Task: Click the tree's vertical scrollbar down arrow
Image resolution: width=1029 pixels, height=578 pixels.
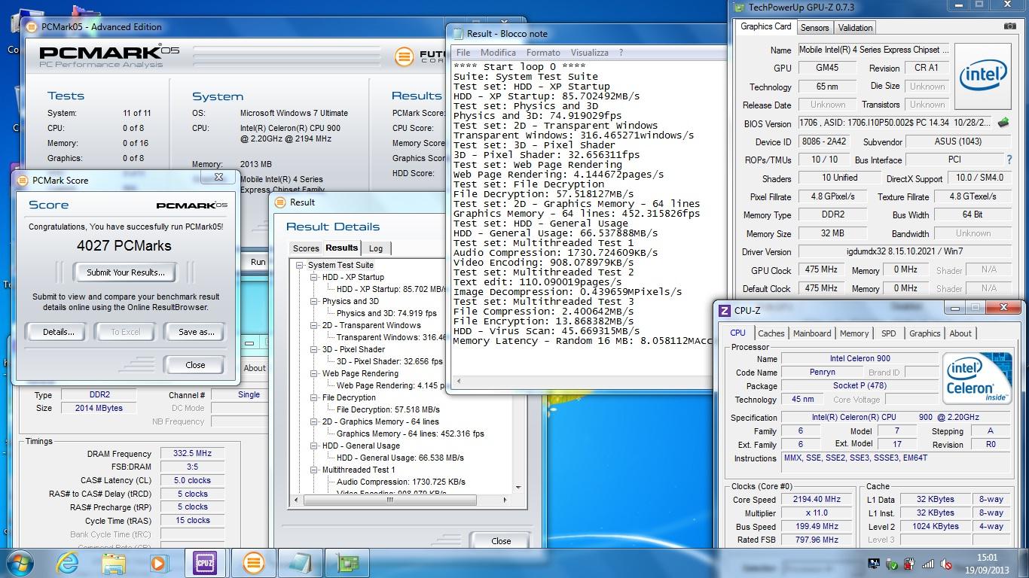Action: tap(518, 488)
